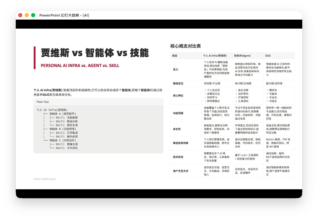318x219 pixels.
Task: Click the "自主性" row label
Action: click(x=177, y=129)
